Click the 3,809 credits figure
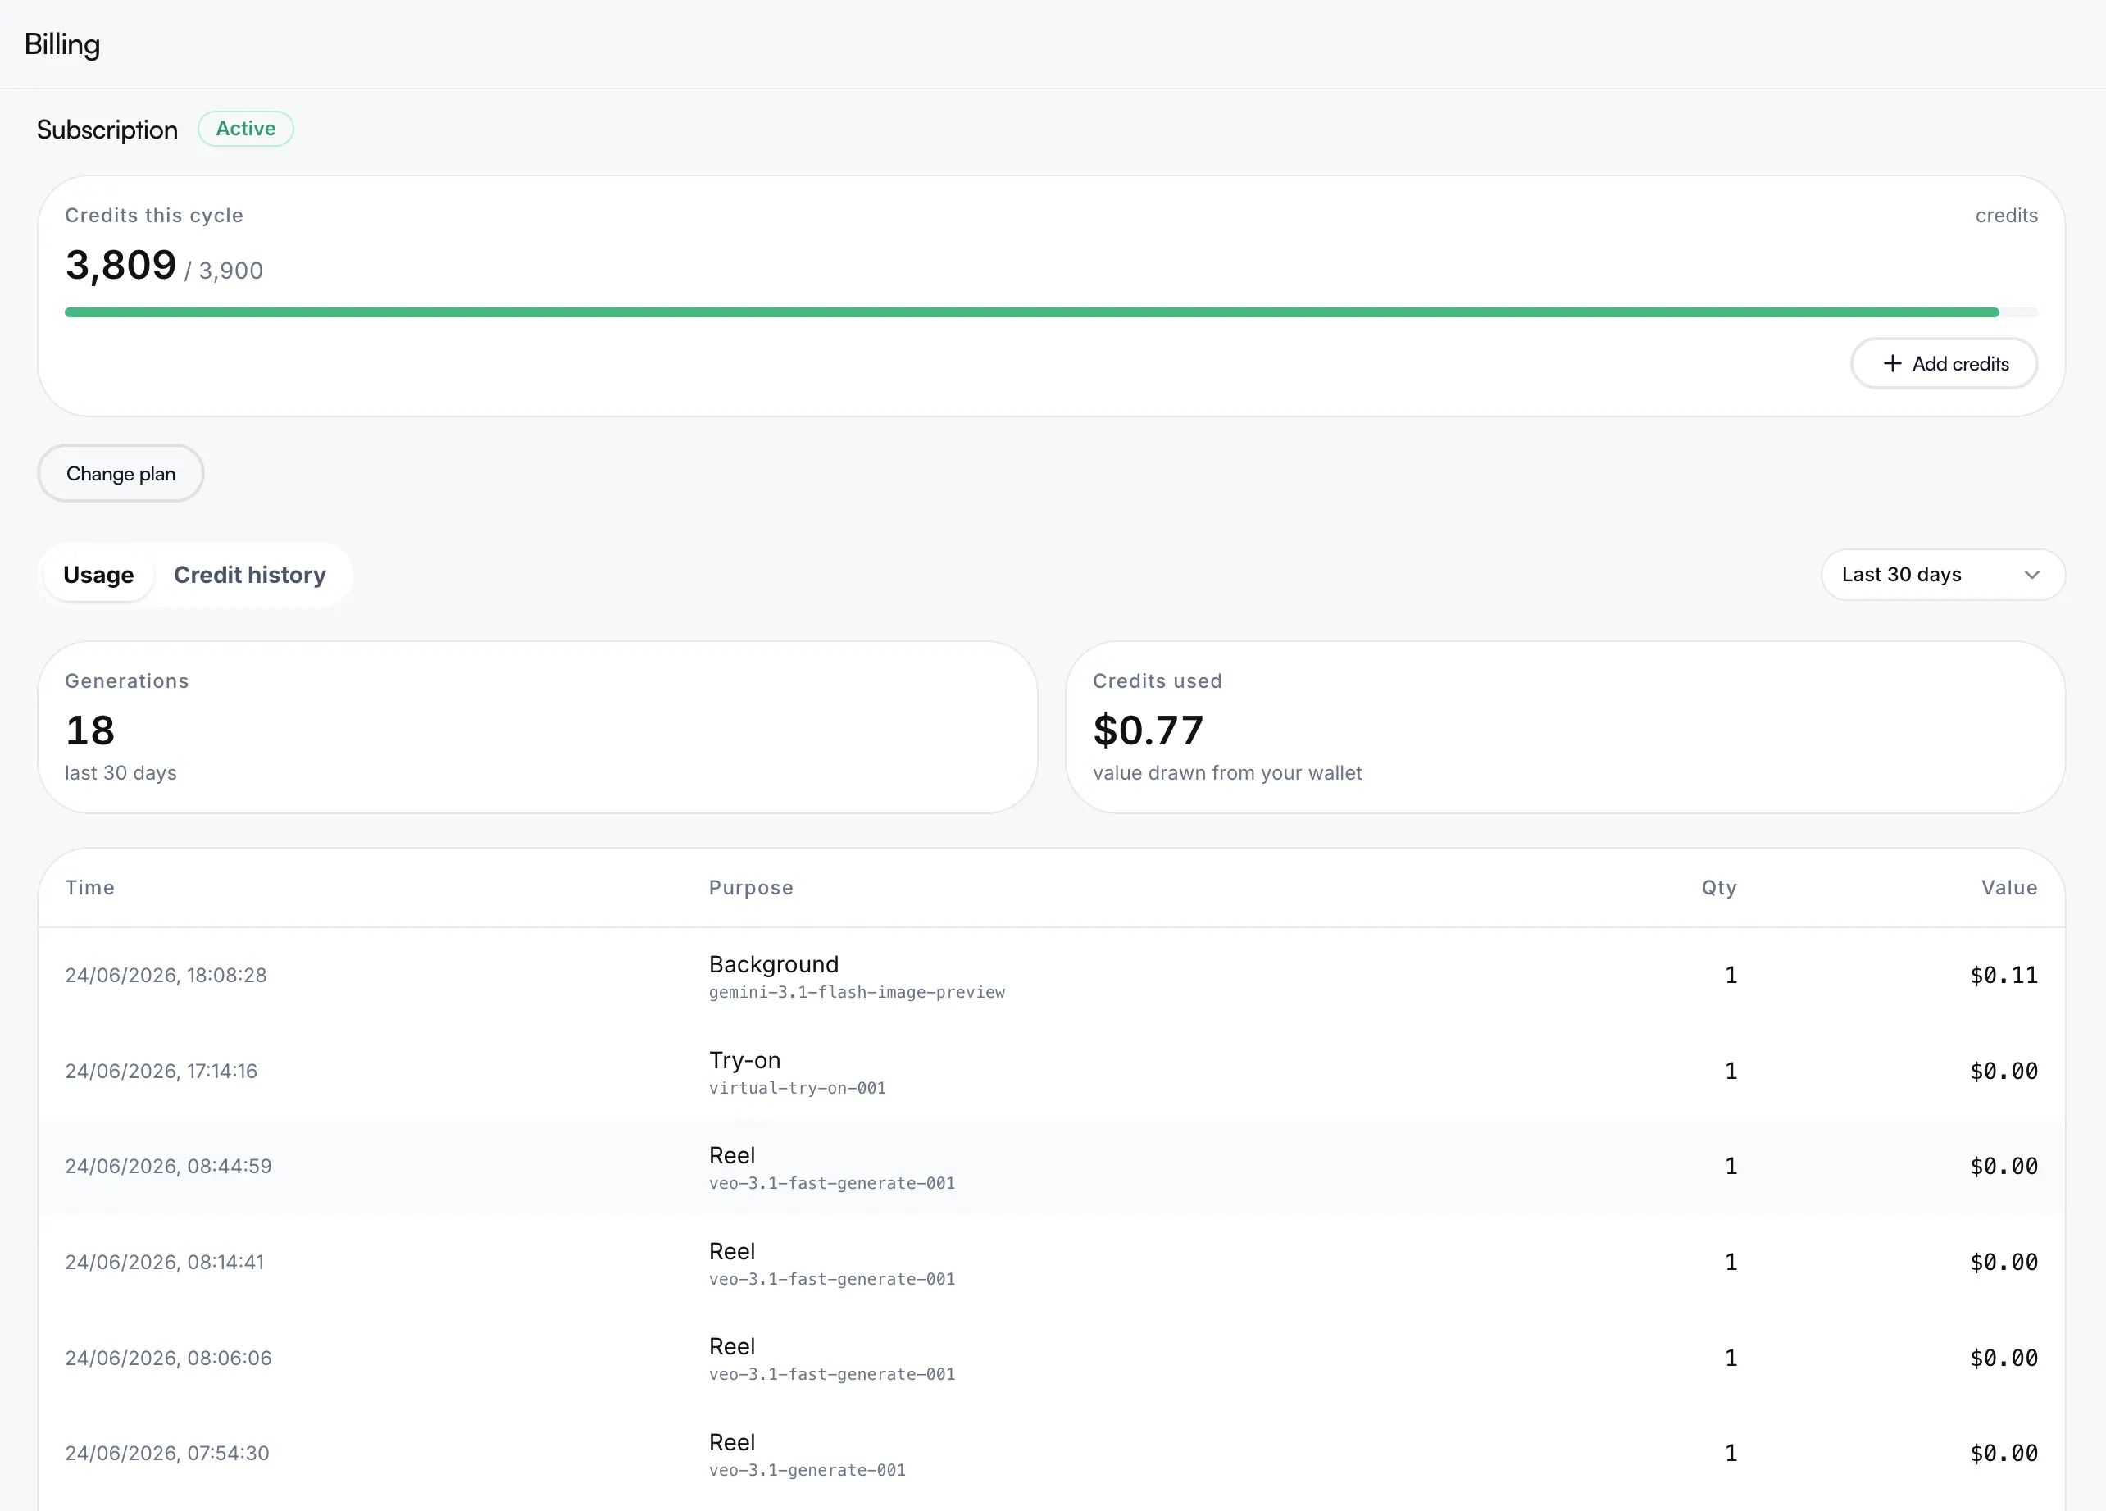 [x=121, y=265]
